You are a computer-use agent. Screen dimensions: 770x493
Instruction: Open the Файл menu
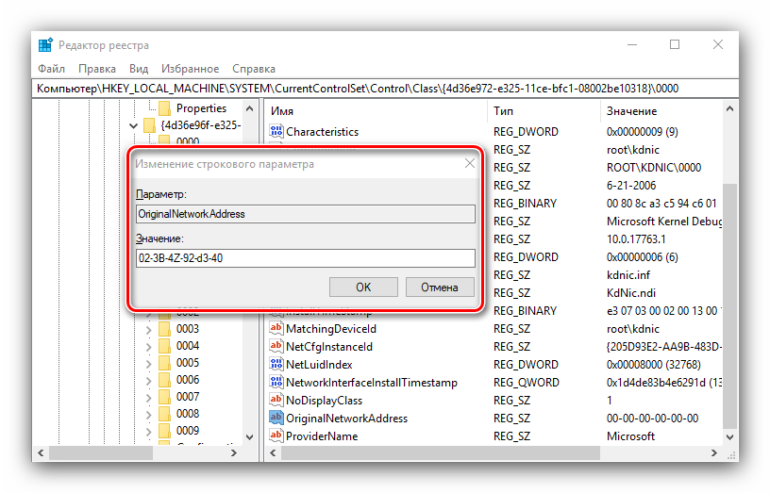tap(51, 69)
